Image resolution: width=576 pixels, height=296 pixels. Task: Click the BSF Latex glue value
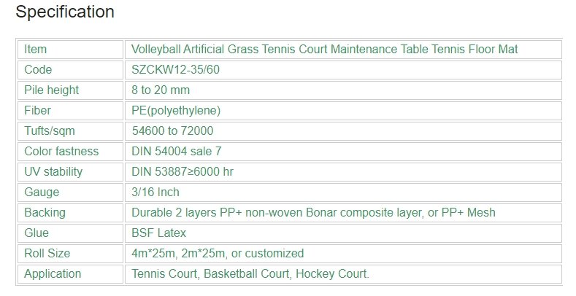(158, 233)
